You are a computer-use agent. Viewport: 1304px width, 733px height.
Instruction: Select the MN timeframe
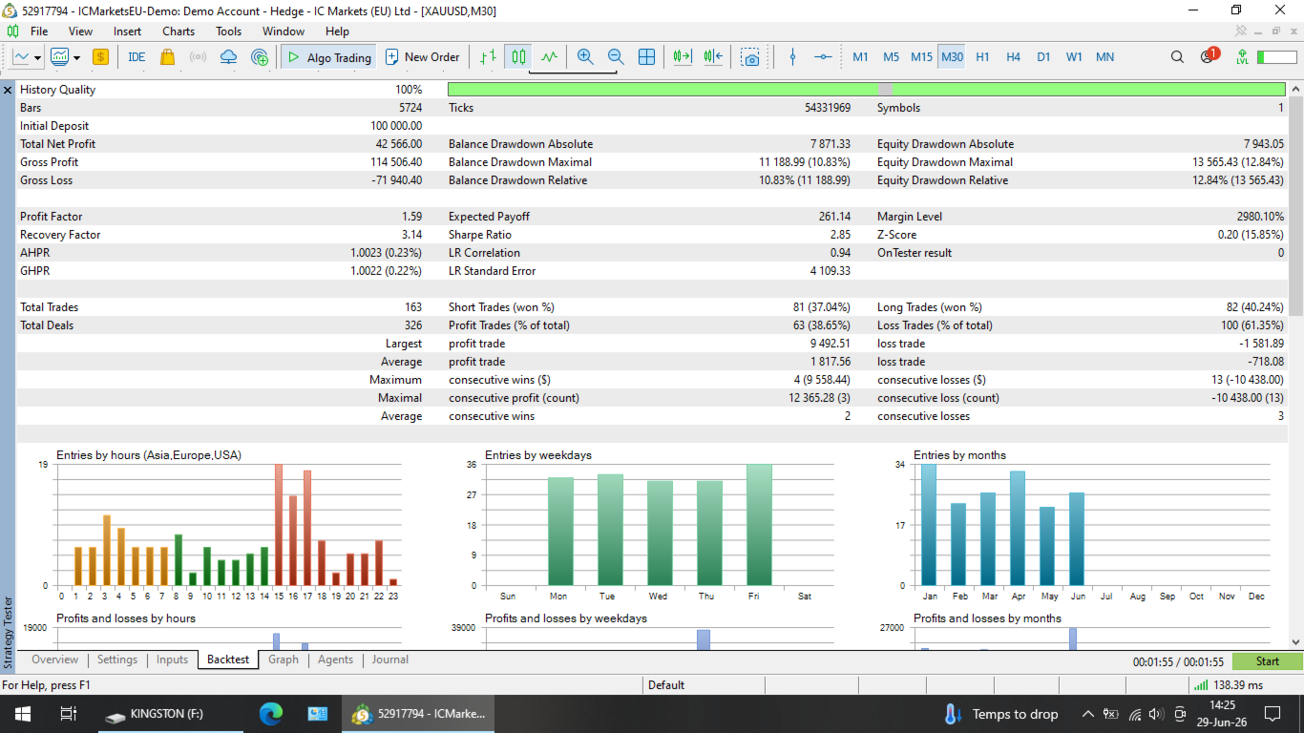1104,57
